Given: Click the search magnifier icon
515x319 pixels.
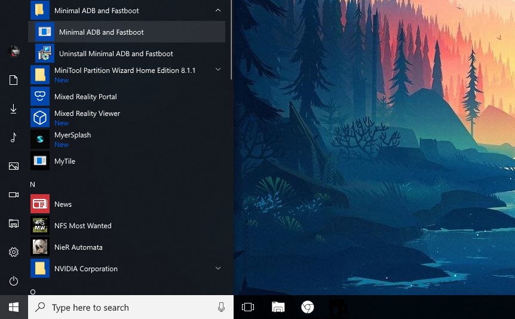Looking at the screenshot, I should [40, 307].
